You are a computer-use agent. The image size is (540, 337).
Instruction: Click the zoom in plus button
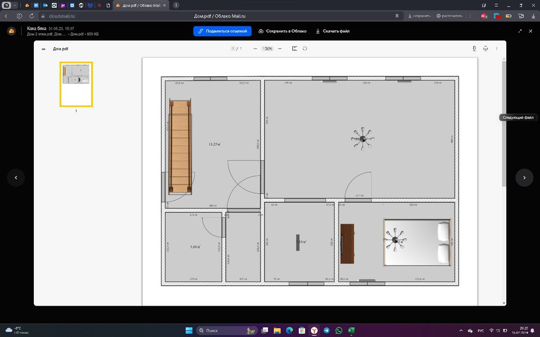point(279,49)
